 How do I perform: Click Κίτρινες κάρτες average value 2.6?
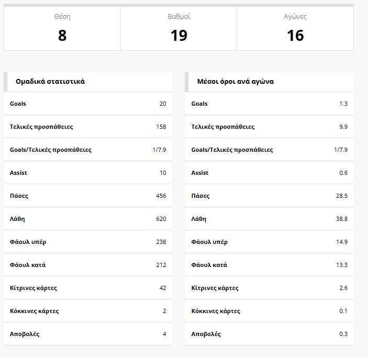pyautogui.click(x=343, y=288)
